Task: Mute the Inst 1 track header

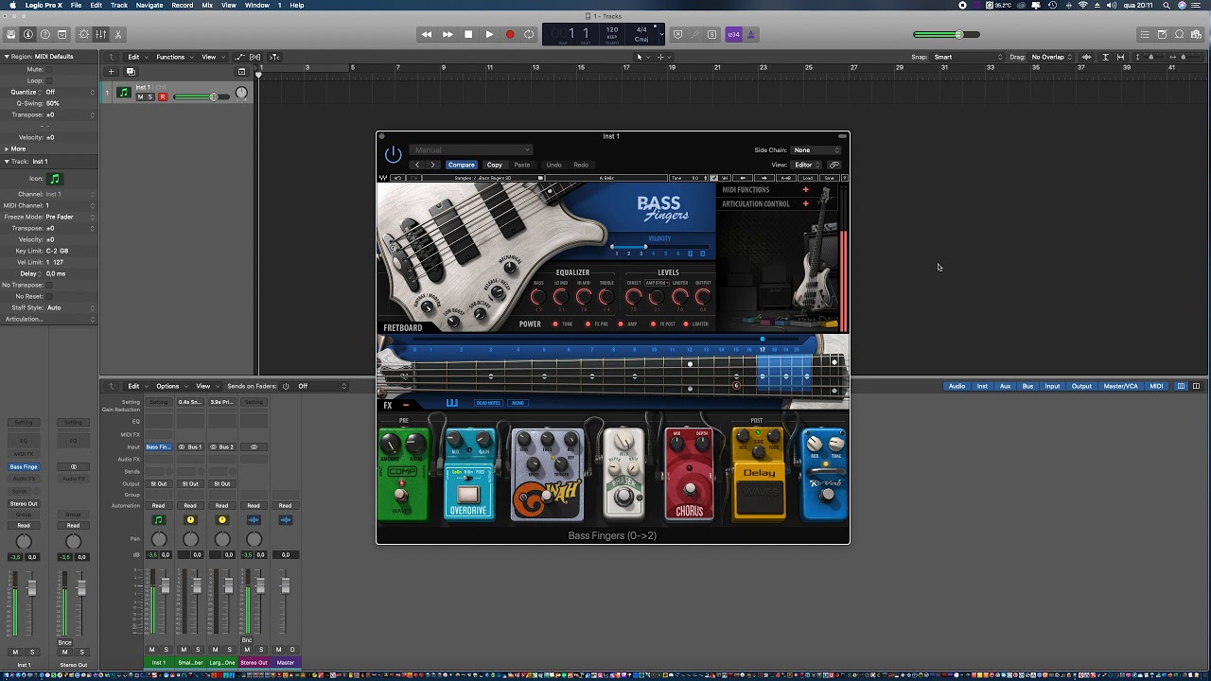Action: (x=141, y=97)
